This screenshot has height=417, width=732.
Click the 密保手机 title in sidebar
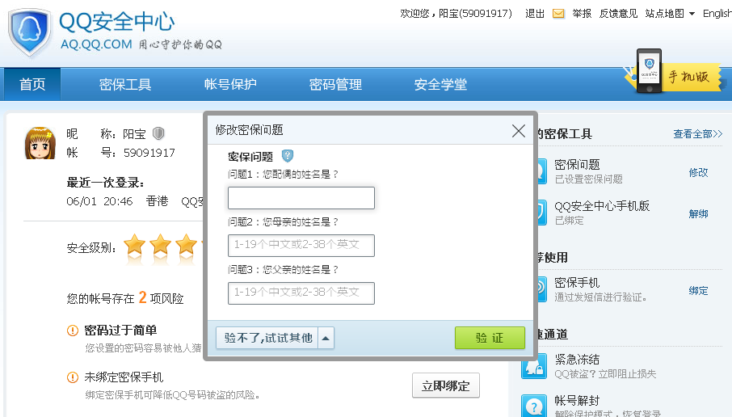click(577, 283)
